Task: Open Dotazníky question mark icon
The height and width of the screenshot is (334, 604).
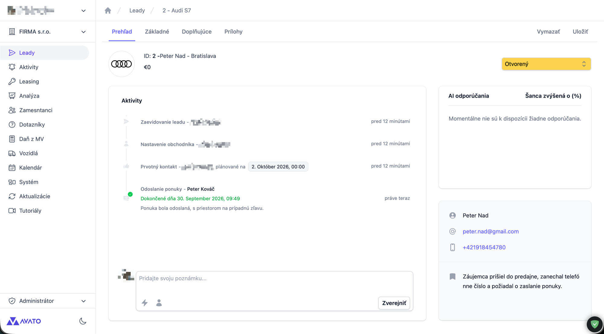Action: click(12, 125)
